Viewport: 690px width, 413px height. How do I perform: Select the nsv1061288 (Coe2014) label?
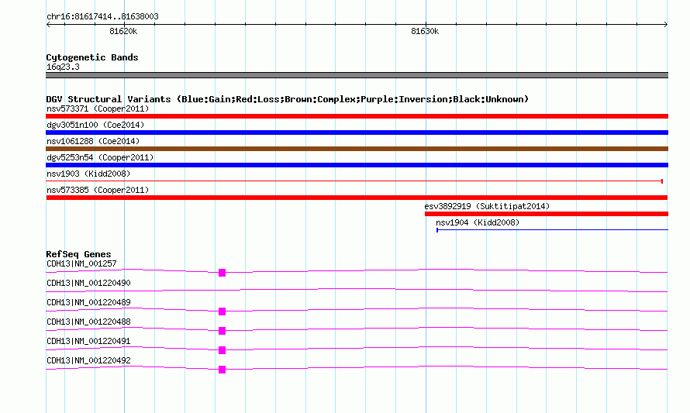click(x=93, y=141)
